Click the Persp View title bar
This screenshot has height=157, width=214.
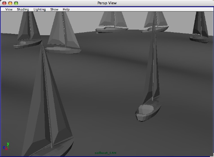pos(107,3)
